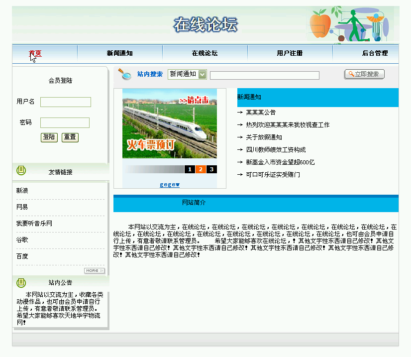Open the 谷歌 friendly link

22,240
